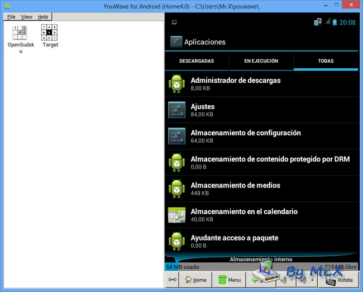The image size is (363, 292).
Task: Open the View menu
Action: pyautogui.click(x=26, y=17)
